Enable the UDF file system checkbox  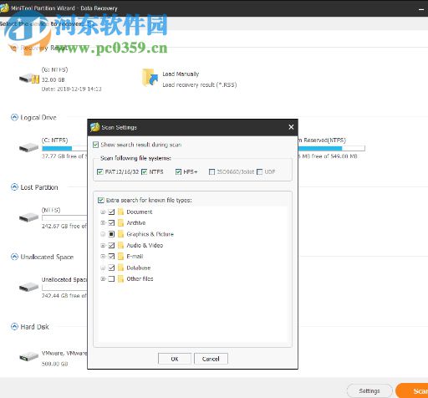click(x=259, y=171)
